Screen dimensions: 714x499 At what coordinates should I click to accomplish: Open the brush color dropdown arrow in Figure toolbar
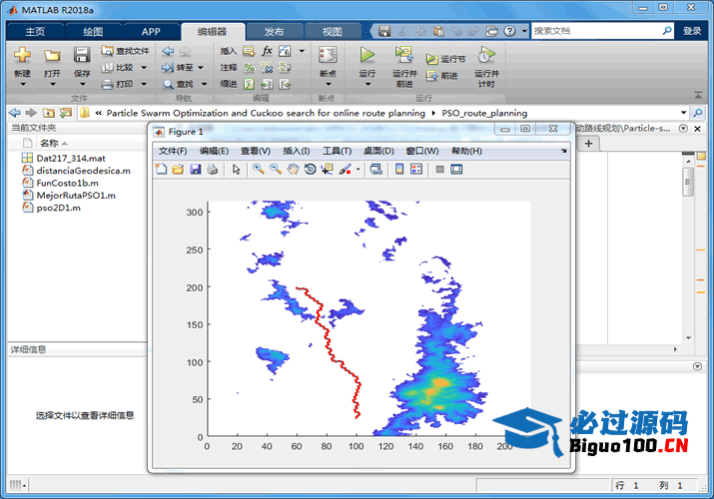coord(357,170)
